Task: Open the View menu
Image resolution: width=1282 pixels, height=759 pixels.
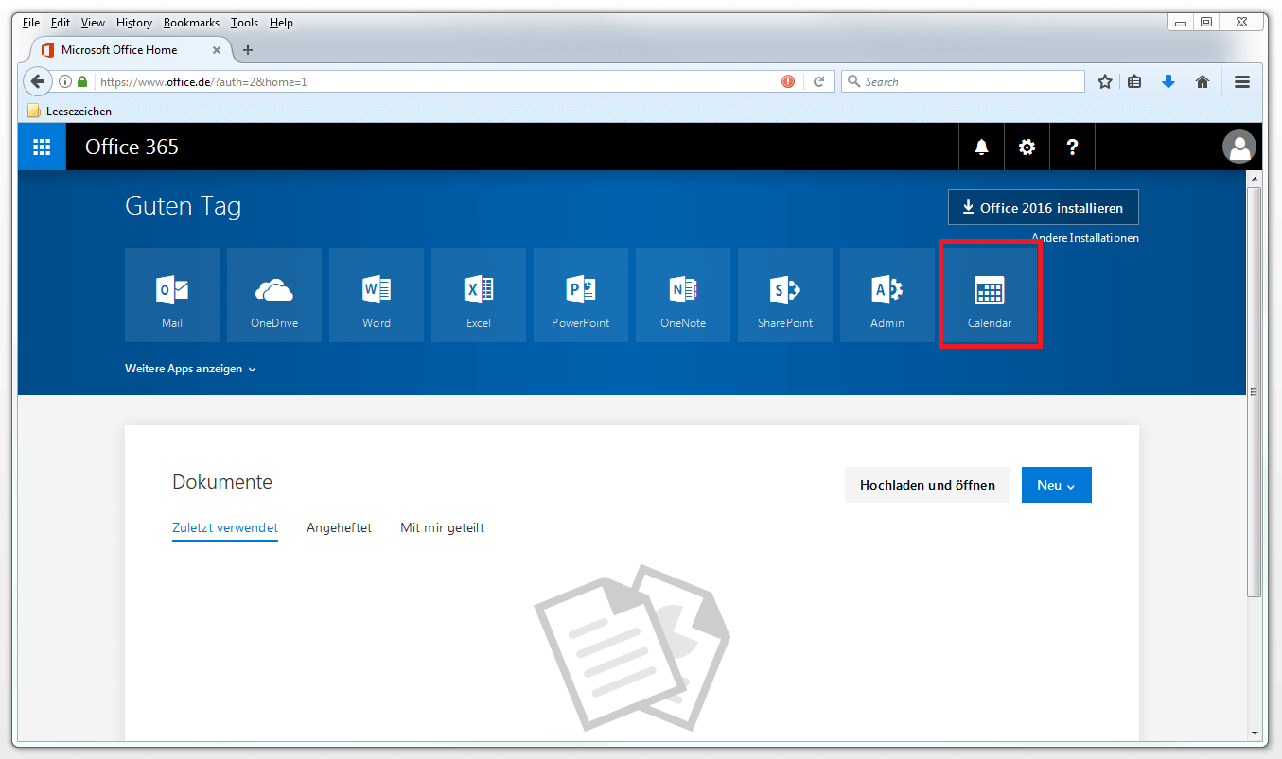Action: point(93,23)
